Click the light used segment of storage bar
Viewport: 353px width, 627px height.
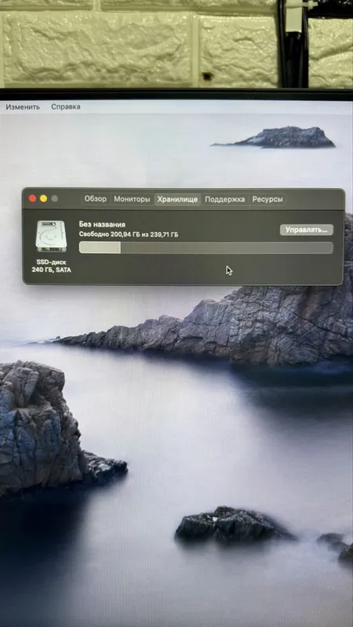tap(100, 248)
